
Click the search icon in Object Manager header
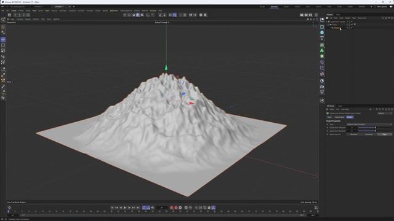tap(383, 18)
